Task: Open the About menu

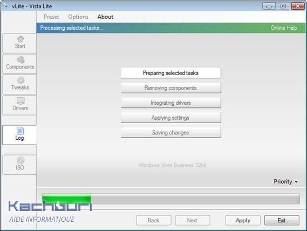Action: point(105,17)
